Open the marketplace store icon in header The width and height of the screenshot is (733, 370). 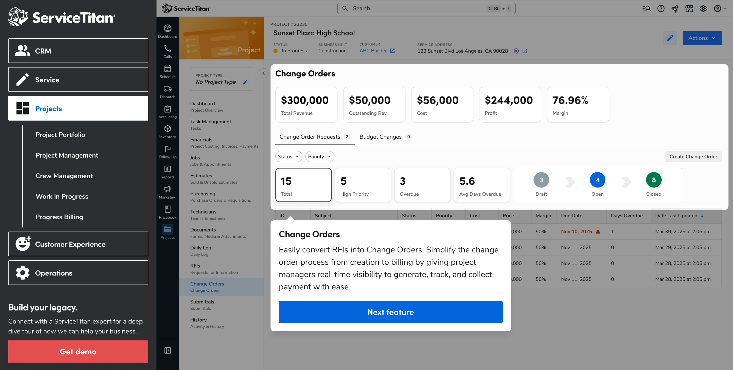coord(689,8)
